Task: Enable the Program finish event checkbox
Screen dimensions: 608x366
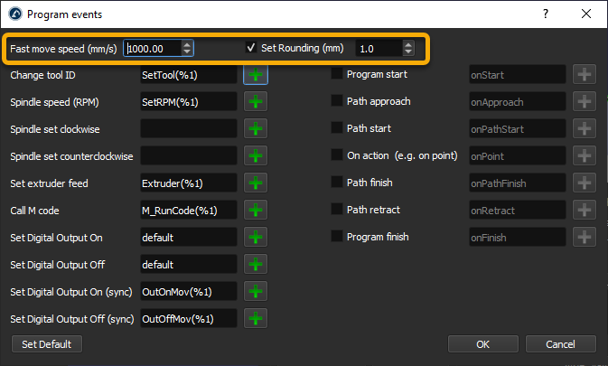Action: click(338, 238)
